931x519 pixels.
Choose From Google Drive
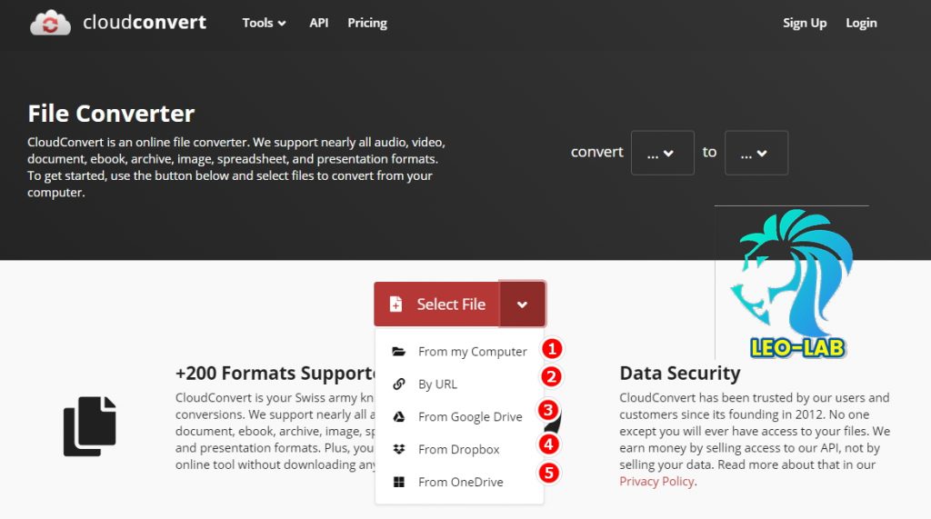(x=459, y=417)
